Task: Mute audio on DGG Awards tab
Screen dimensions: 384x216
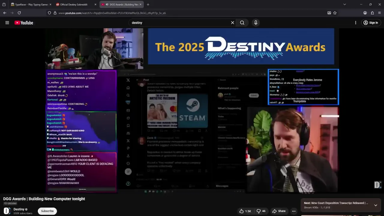Action: pos(107,4)
